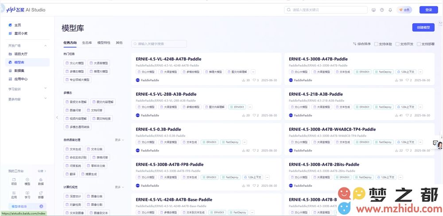Toggle the 文本生成 filter tag in the left panel
443x216 pixels.
click(x=73, y=149)
